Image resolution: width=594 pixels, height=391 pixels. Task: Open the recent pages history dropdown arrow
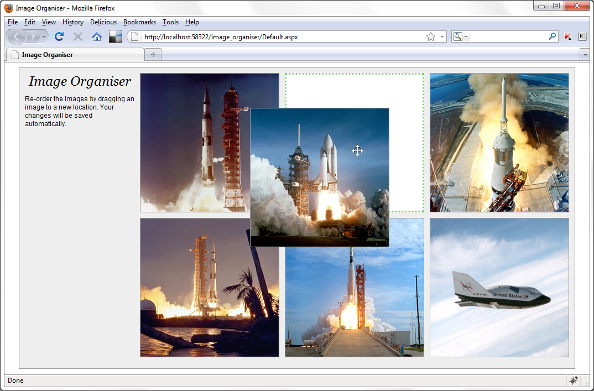[44, 37]
